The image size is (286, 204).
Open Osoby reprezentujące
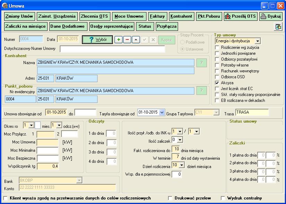(x=112, y=26)
